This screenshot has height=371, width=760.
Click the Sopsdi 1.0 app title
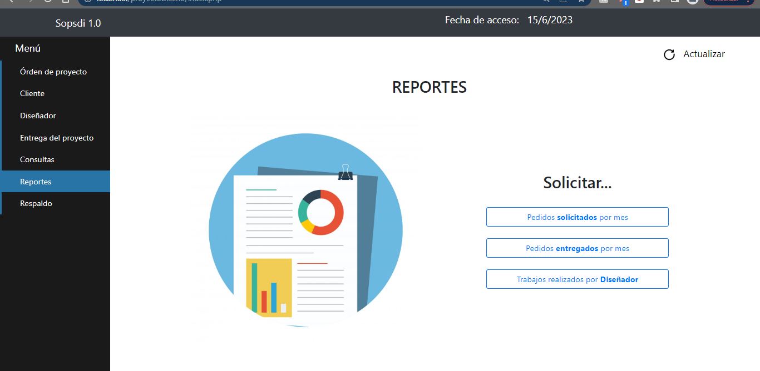[x=78, y=23]
